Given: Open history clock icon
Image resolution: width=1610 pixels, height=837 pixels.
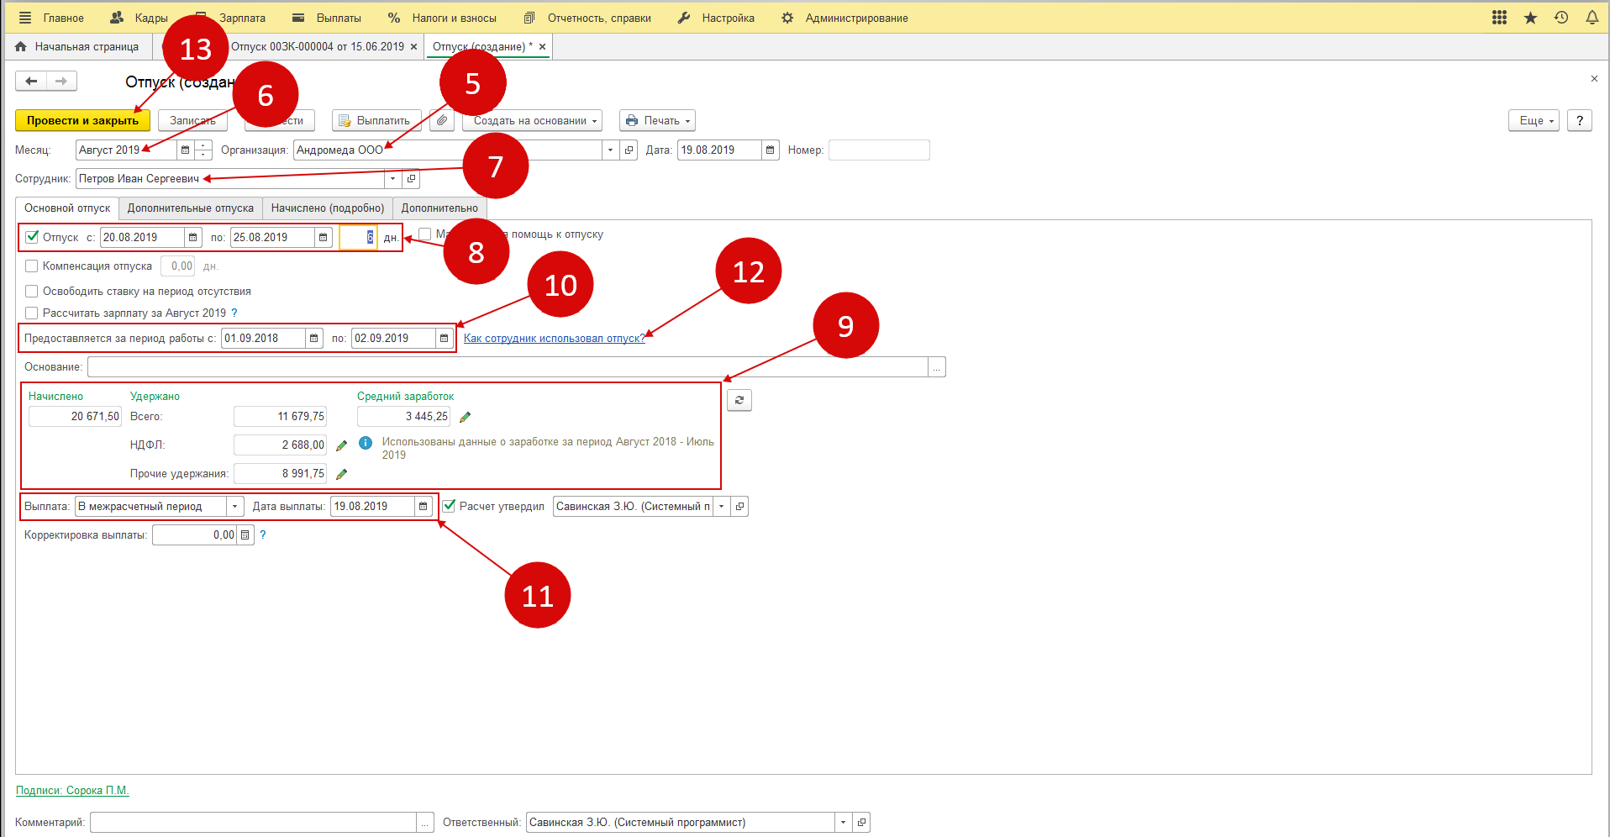Looking at the screenshot, I should tap(1561, 18).
